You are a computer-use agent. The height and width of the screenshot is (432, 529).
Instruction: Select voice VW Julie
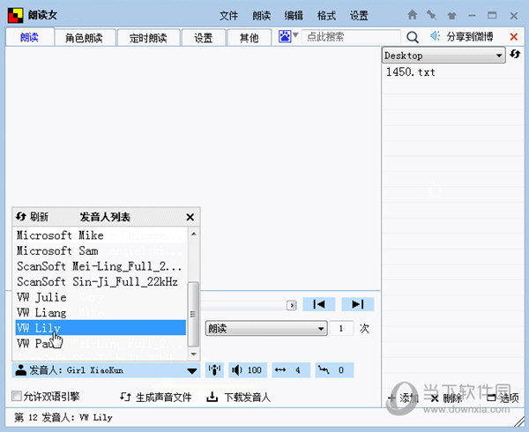click(x=101, y=297)
